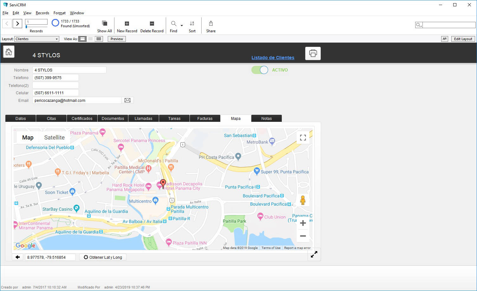477x291 pixels.
Task: Switch to the Llamadas tab
Action: point(144,118)
